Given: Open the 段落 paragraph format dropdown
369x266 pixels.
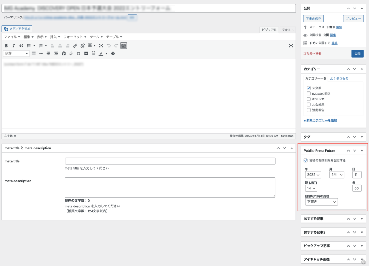Looking at the screenshot, I should (x=17, y=54).
